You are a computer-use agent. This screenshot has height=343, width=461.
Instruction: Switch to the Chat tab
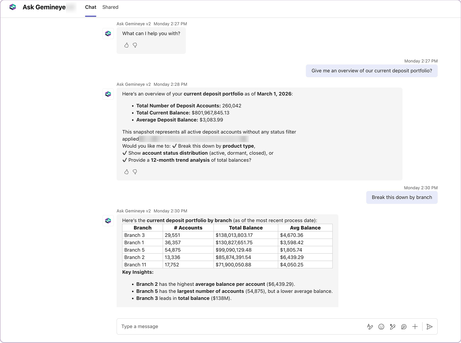click(91, 7)
